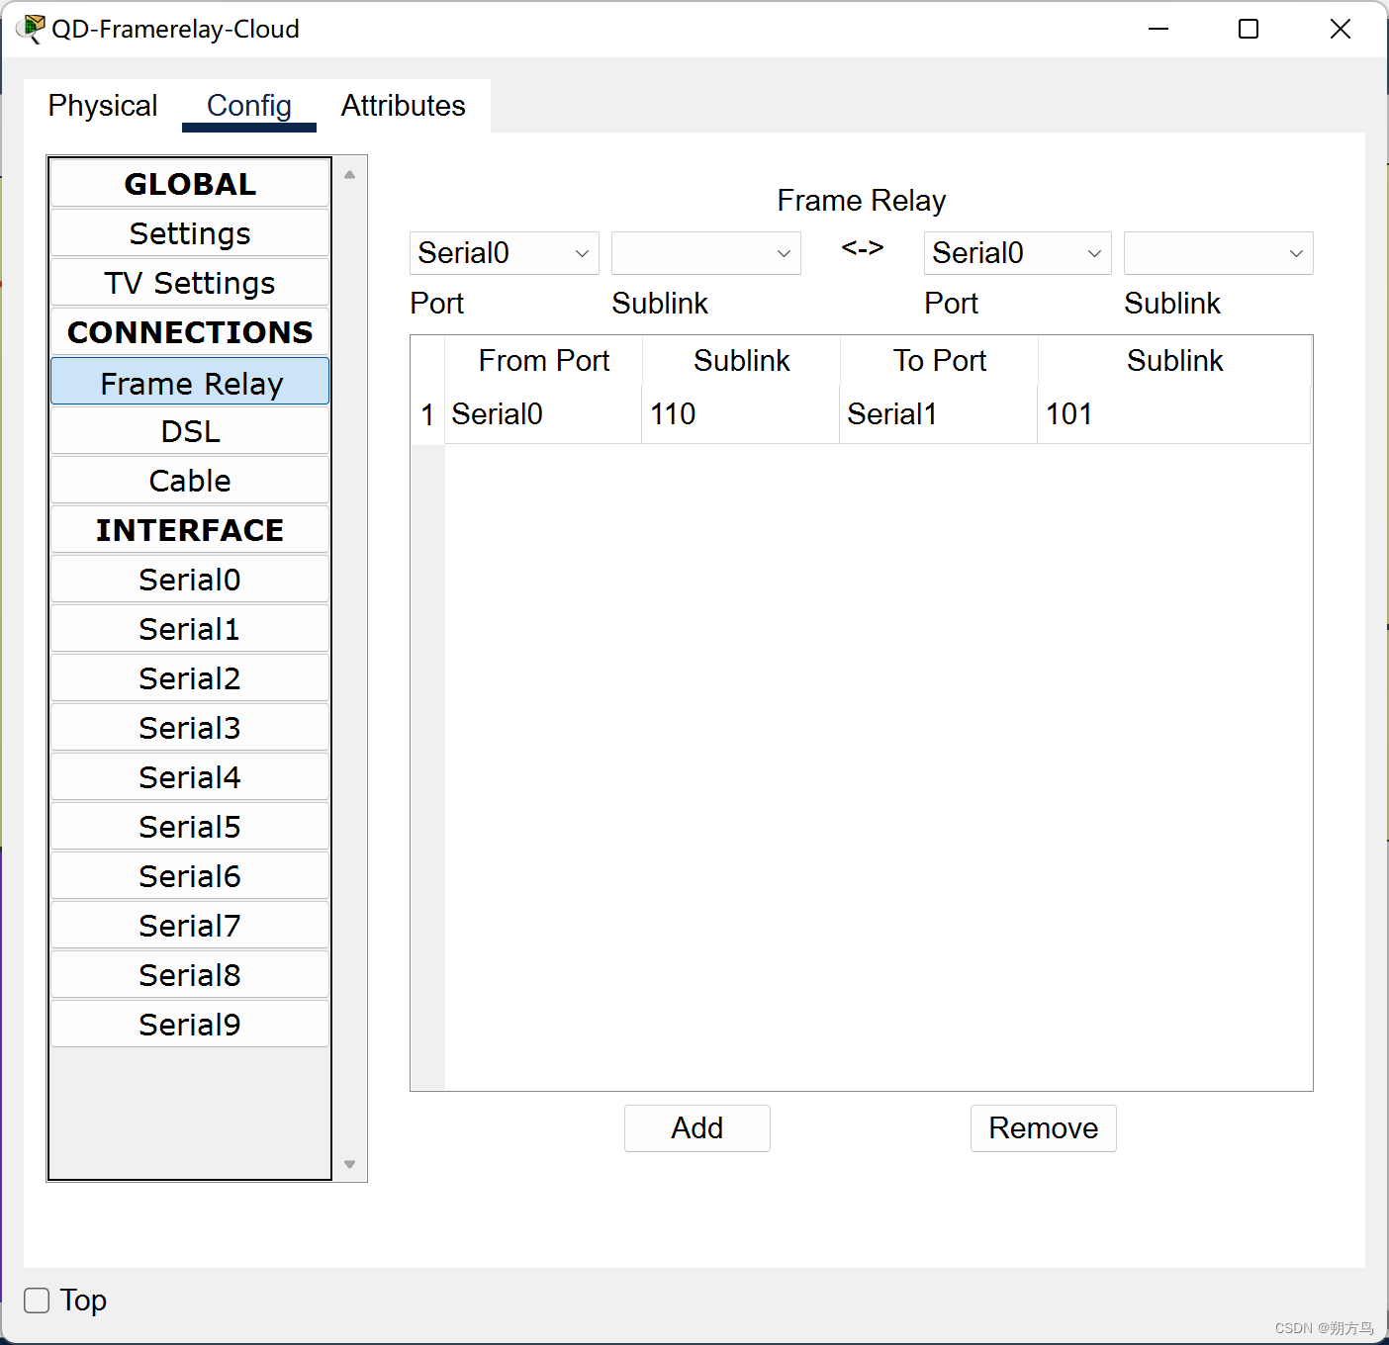This screenshot has width=1389, height=1345.
Task: Minimize the QD-Framerelay-Cloud window
Action: (1158, 29)
